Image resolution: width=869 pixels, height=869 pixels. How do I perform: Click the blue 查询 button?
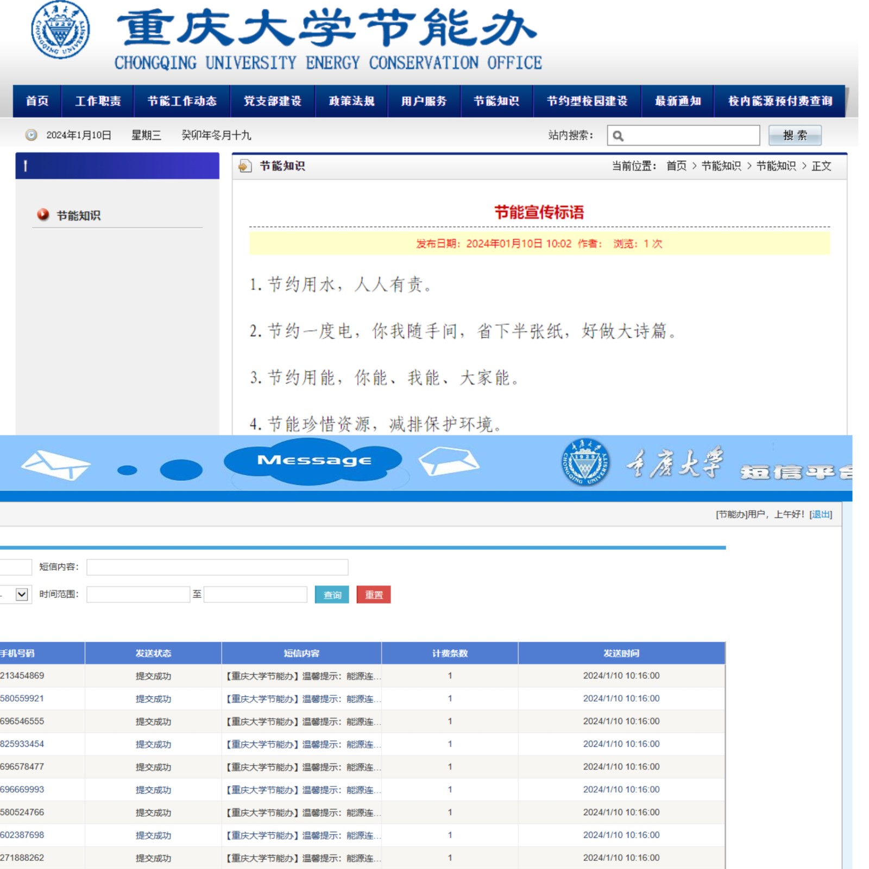pyautogui.click(x=332, y=595)
